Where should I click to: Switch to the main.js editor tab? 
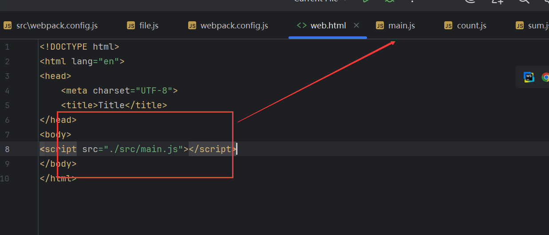[x=395, y=25]
